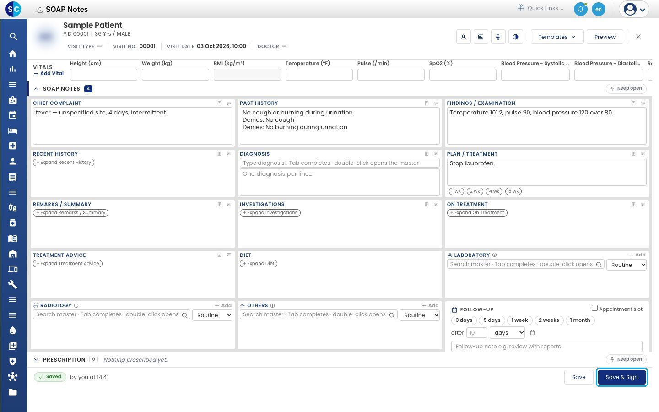Switch language using the 'en' button
Screen dimensions: 659x412
[x=598, y=9]
